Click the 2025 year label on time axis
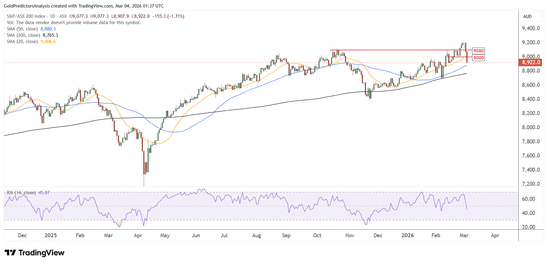The width and height of the screenshot is (548, 264). 50,235
